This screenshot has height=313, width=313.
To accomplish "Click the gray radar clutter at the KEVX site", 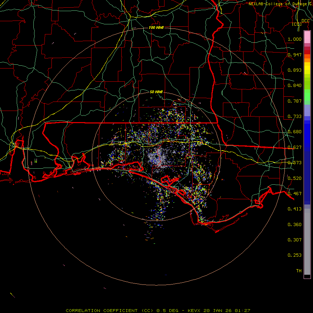I will tap(158, 157).
